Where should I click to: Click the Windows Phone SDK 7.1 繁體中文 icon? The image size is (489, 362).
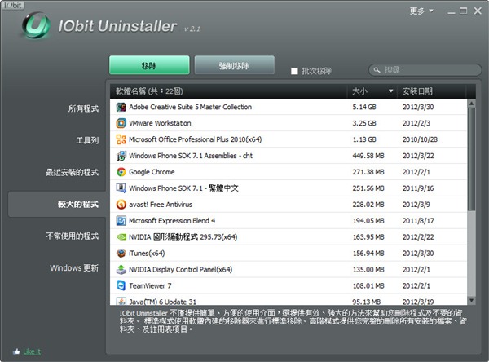[x=121, y=188]
